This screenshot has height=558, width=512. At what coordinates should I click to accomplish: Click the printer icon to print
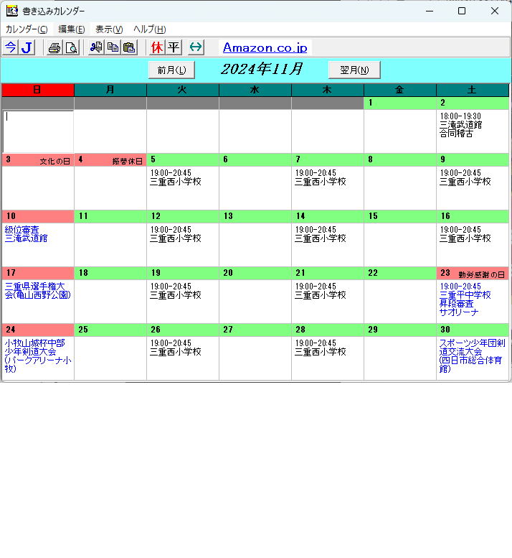54,47
